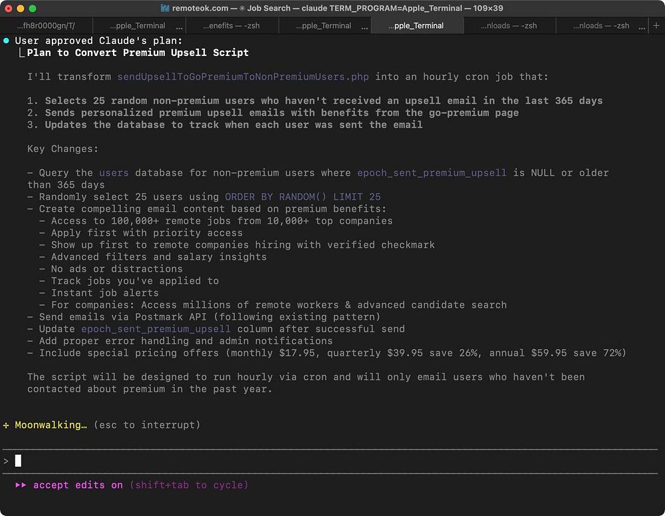Click the Plan to Convert Premium Upsell heading
665x516 pixels.
138,53
